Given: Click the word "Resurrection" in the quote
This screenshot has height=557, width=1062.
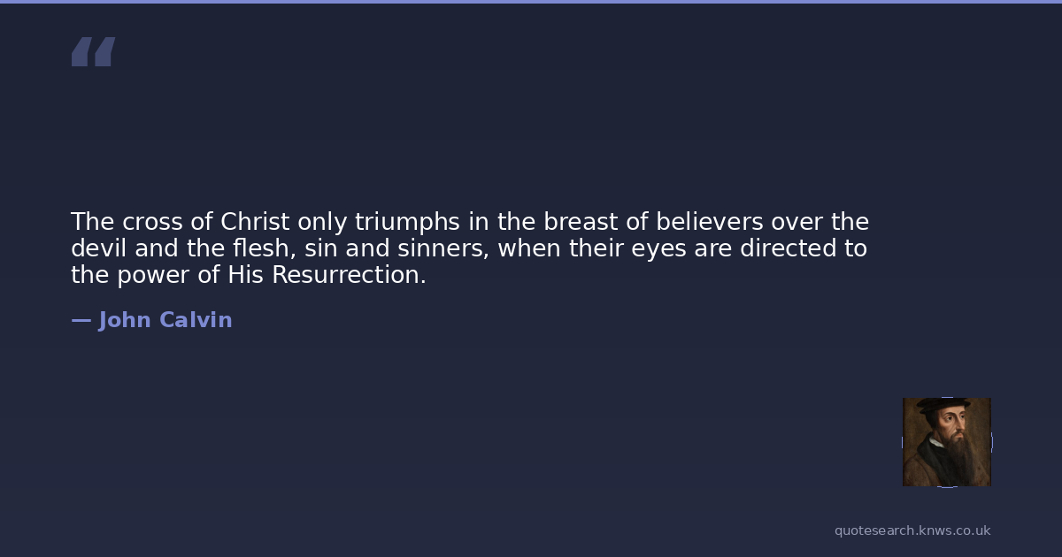Looking at the screenshot, I should coord(348,275).
